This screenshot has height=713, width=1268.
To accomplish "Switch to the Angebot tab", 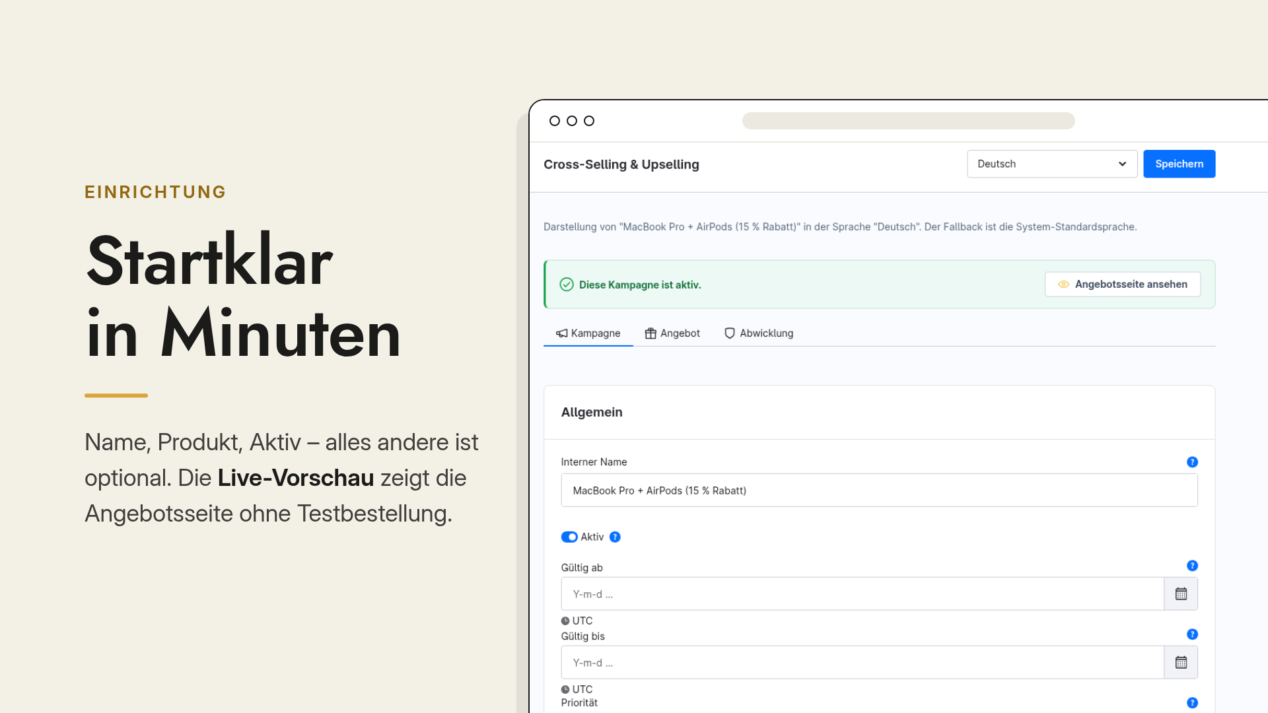I will [672, 333].
